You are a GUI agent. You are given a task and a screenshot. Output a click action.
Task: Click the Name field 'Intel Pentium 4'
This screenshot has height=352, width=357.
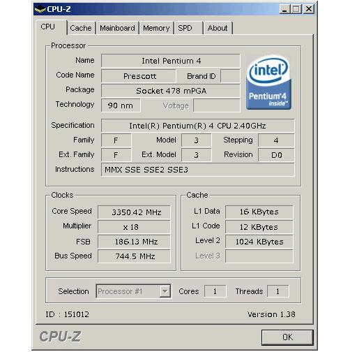point(171,61)
